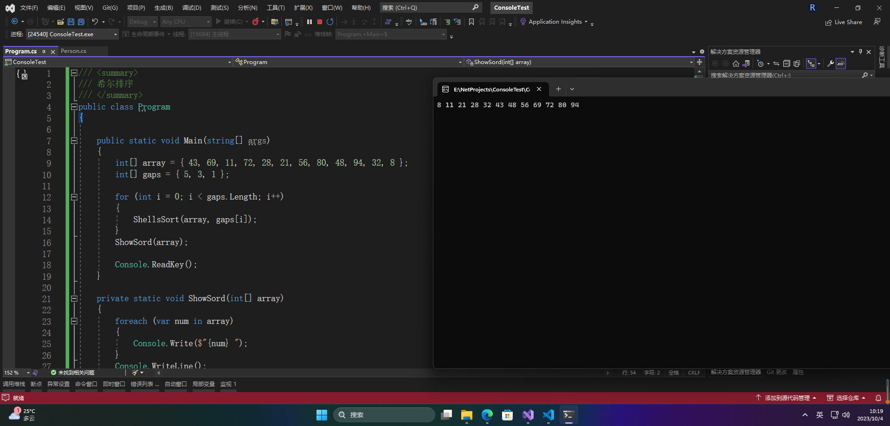Click Pending Changes Filter clock icon

click(760, 64)
